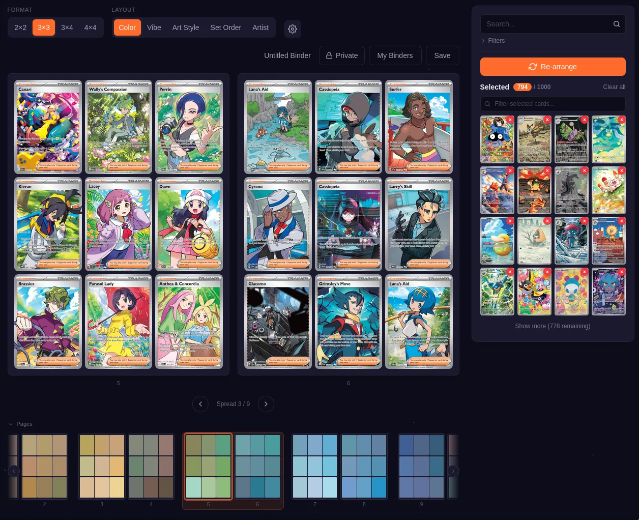Image resolution: width=639 pixels, height=520 pixels.
Task: Save the binder
Action: point(442,55)
